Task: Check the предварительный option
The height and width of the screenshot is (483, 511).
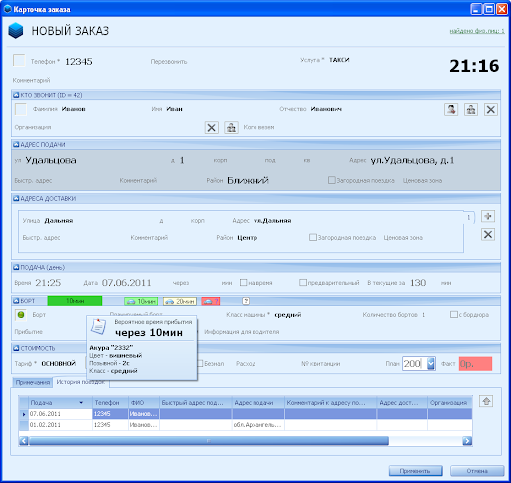Action: [303, 283]
